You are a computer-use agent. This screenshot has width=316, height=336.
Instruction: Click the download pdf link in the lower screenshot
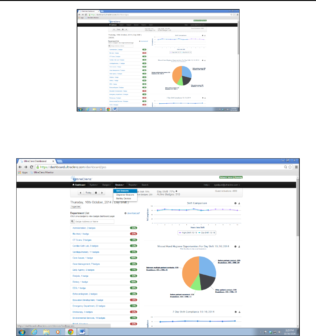coord(133,213)
